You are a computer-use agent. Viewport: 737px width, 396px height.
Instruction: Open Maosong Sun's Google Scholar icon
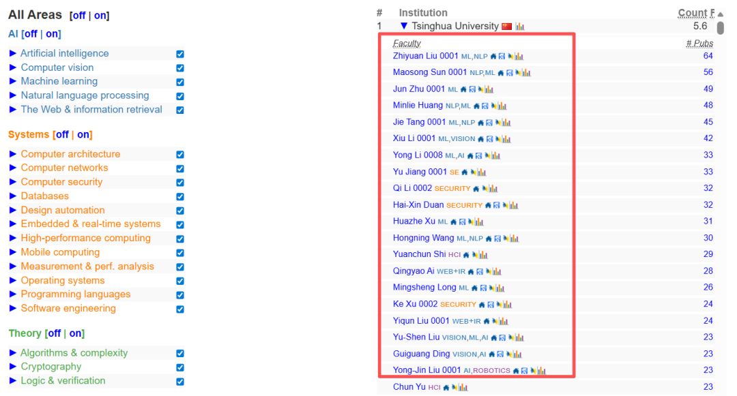tap(510, 73)
